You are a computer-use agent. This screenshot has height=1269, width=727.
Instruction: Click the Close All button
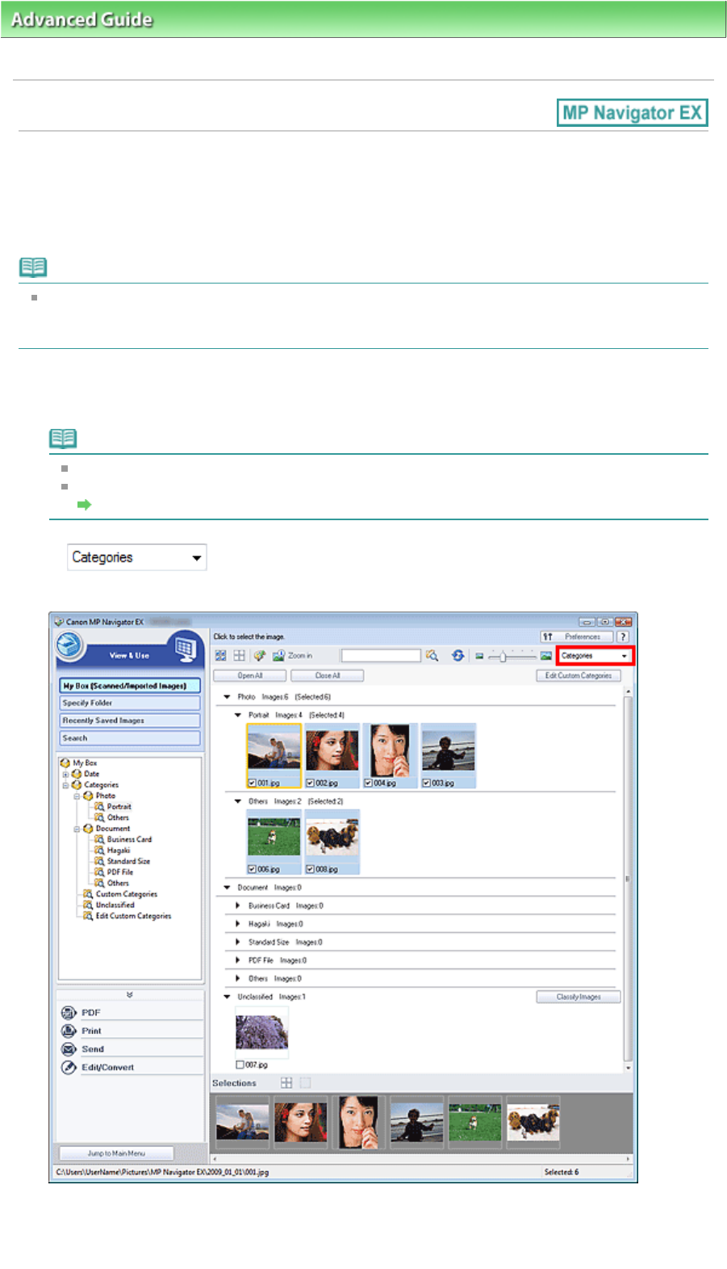pos(327,676)
